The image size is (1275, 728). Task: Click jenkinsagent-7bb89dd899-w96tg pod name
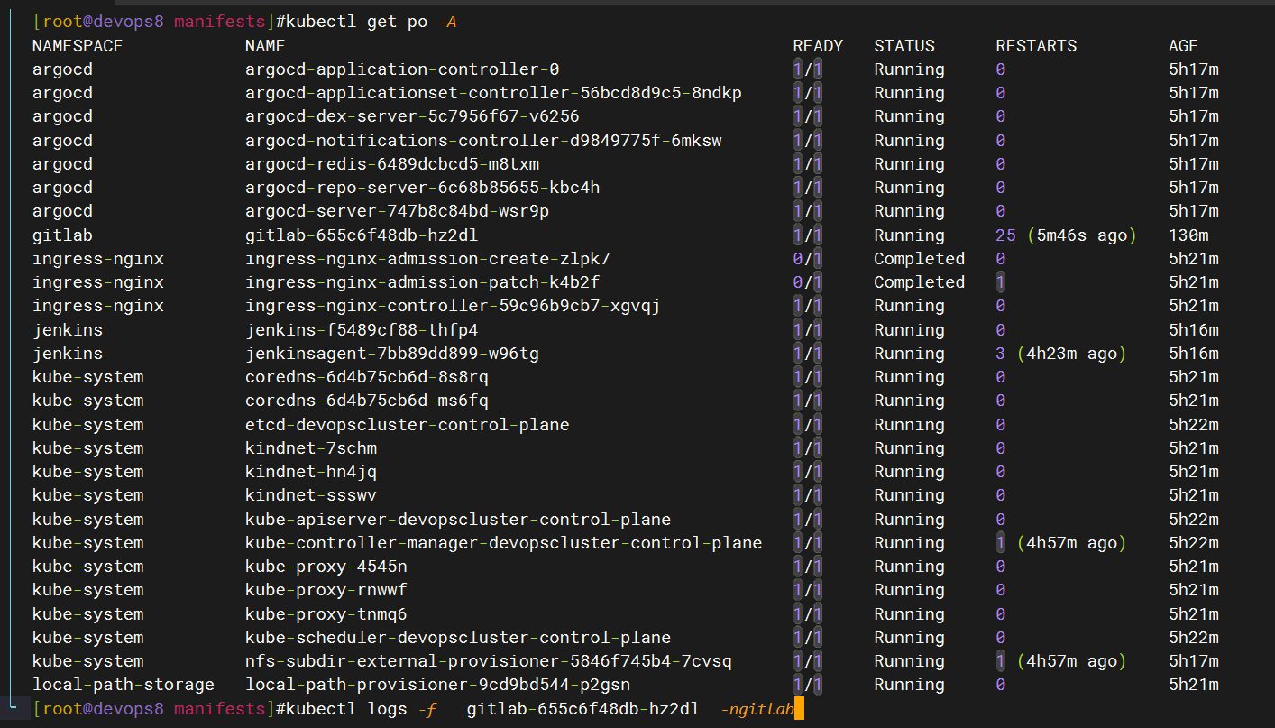[x=392, y=354]
